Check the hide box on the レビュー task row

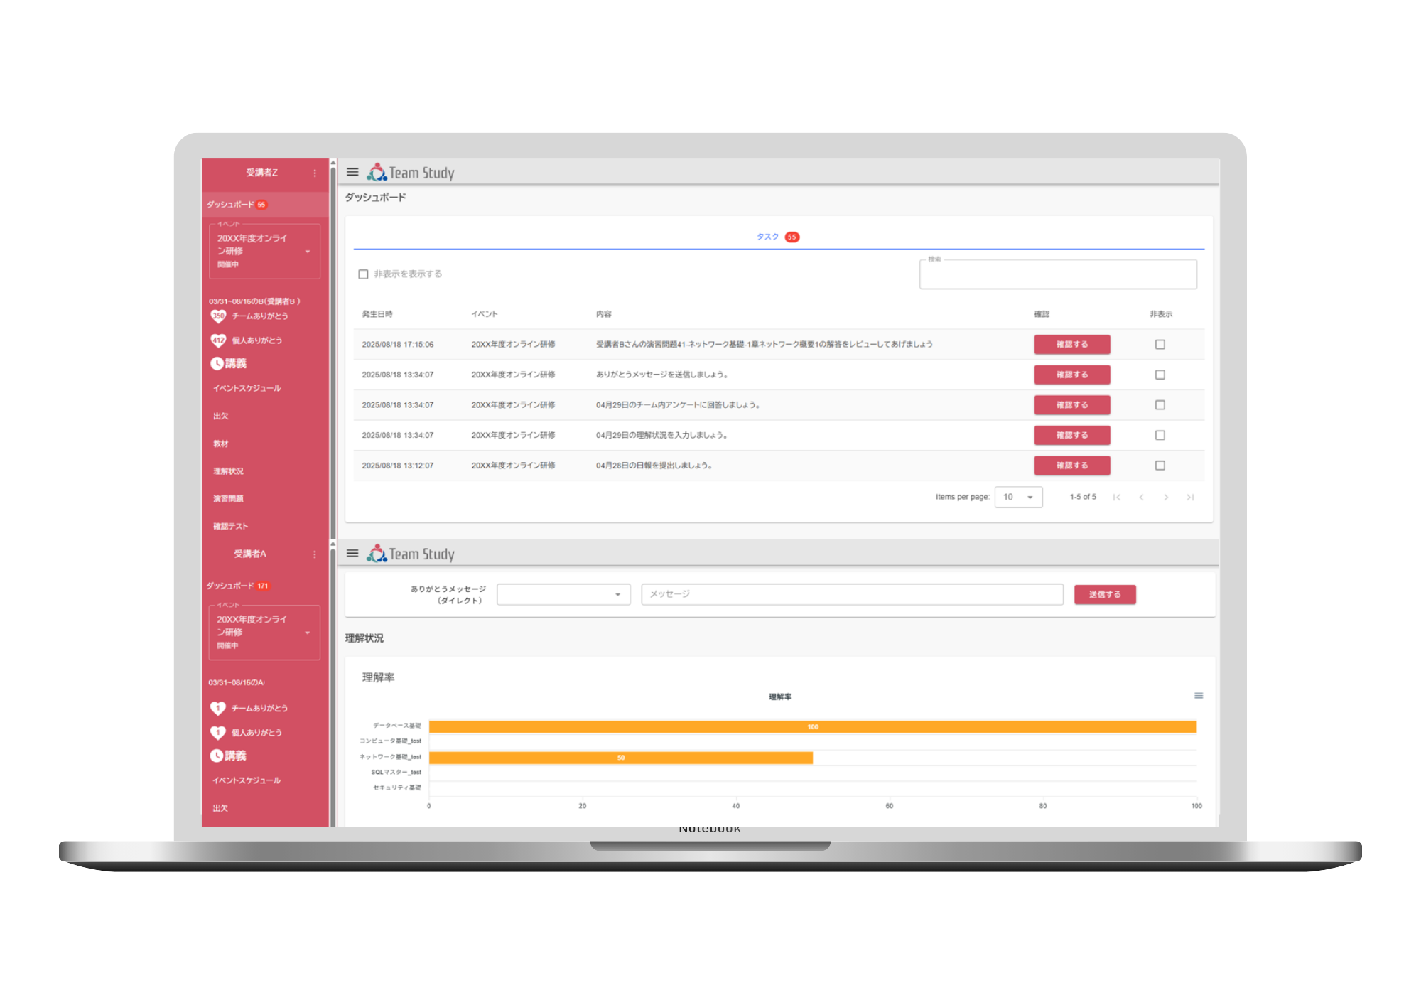point(1160,344)
